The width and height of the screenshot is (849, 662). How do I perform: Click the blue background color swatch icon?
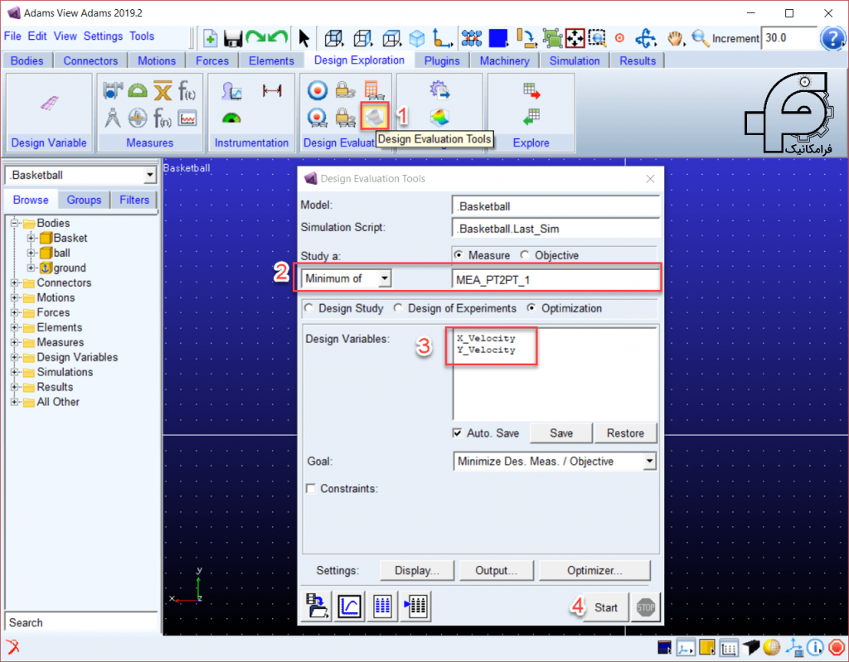click(x=497, y=38)
